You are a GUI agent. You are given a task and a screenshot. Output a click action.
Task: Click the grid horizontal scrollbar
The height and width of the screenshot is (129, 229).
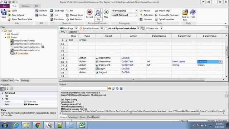(x=133, y=80)
